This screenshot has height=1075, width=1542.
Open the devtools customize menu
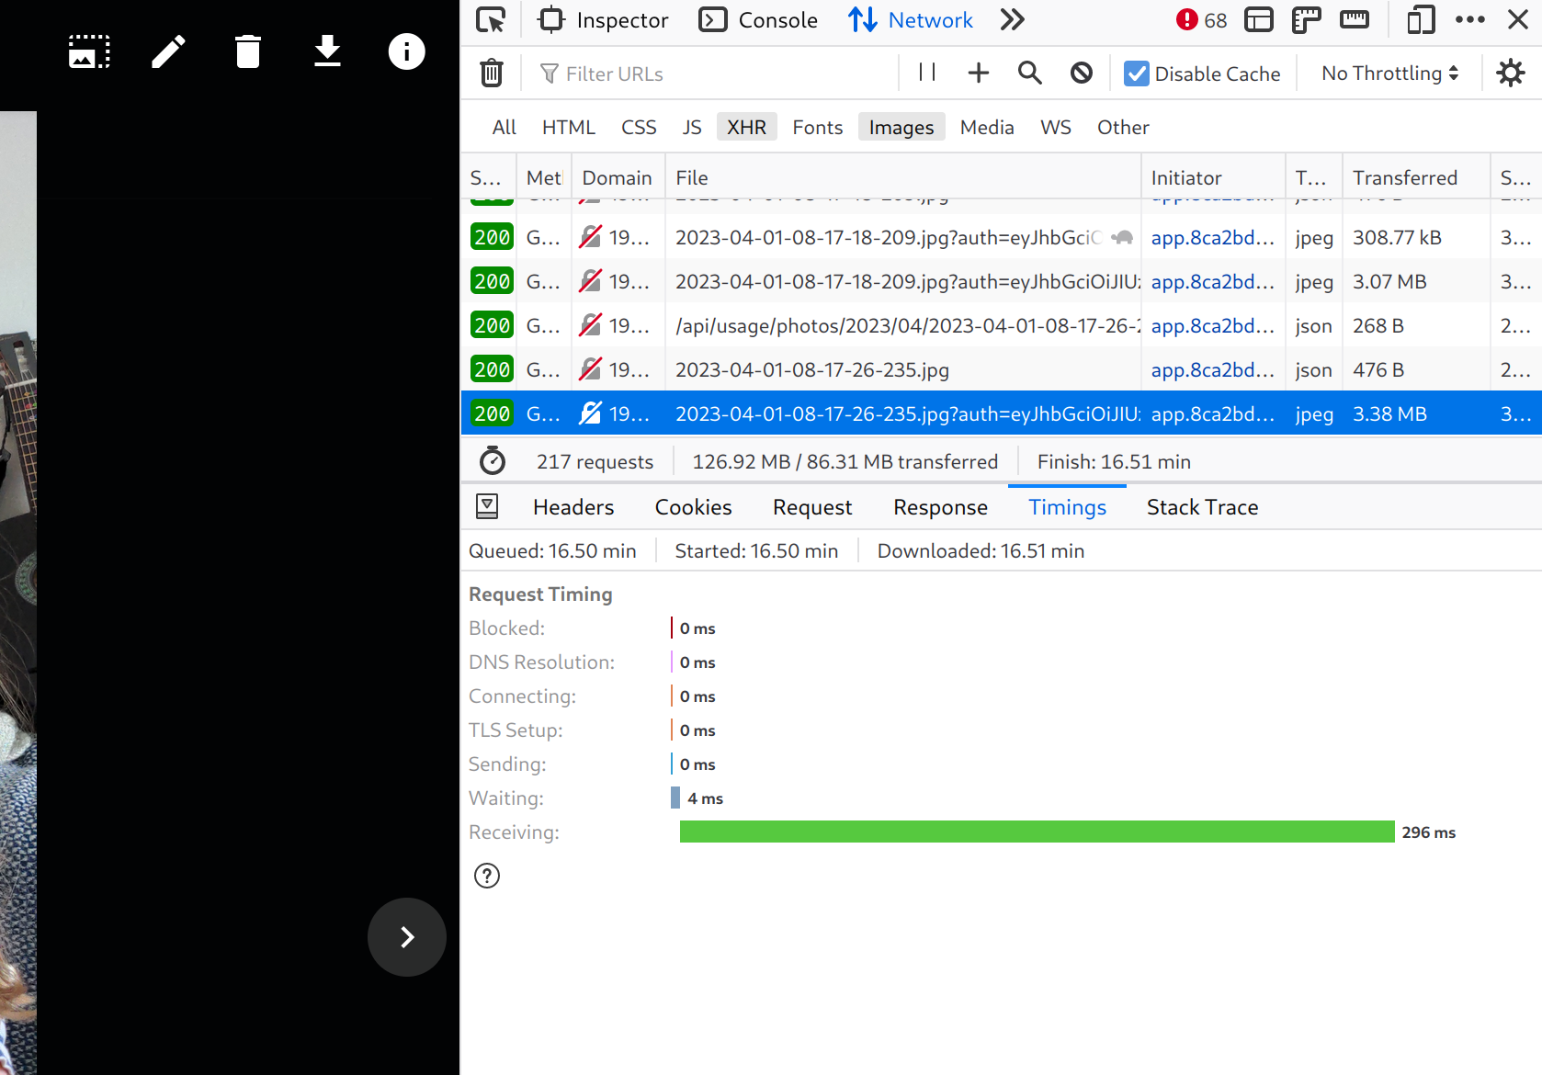point(1470,19)
